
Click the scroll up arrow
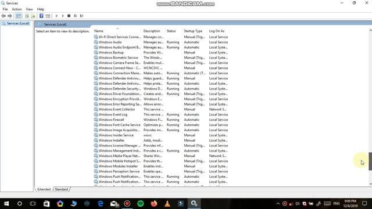point(370,30)
